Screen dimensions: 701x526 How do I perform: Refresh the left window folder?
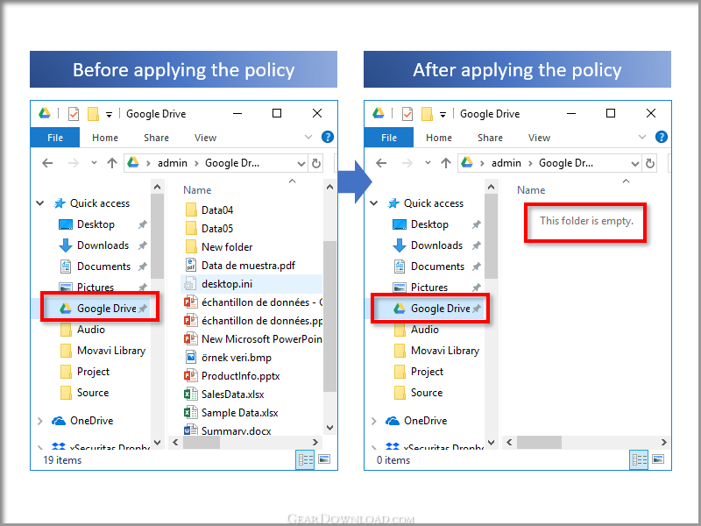pyautogui.click(x=316, y=164)
